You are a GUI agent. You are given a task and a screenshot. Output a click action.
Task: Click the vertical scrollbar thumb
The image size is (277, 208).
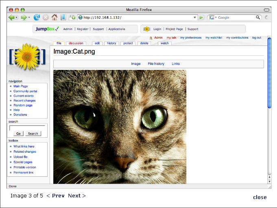pyautogui.click(x=269, y=73)
